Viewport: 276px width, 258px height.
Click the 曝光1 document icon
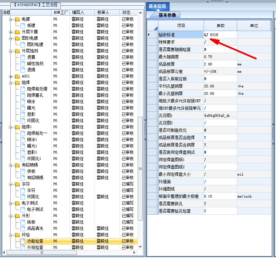click(23, 146)
